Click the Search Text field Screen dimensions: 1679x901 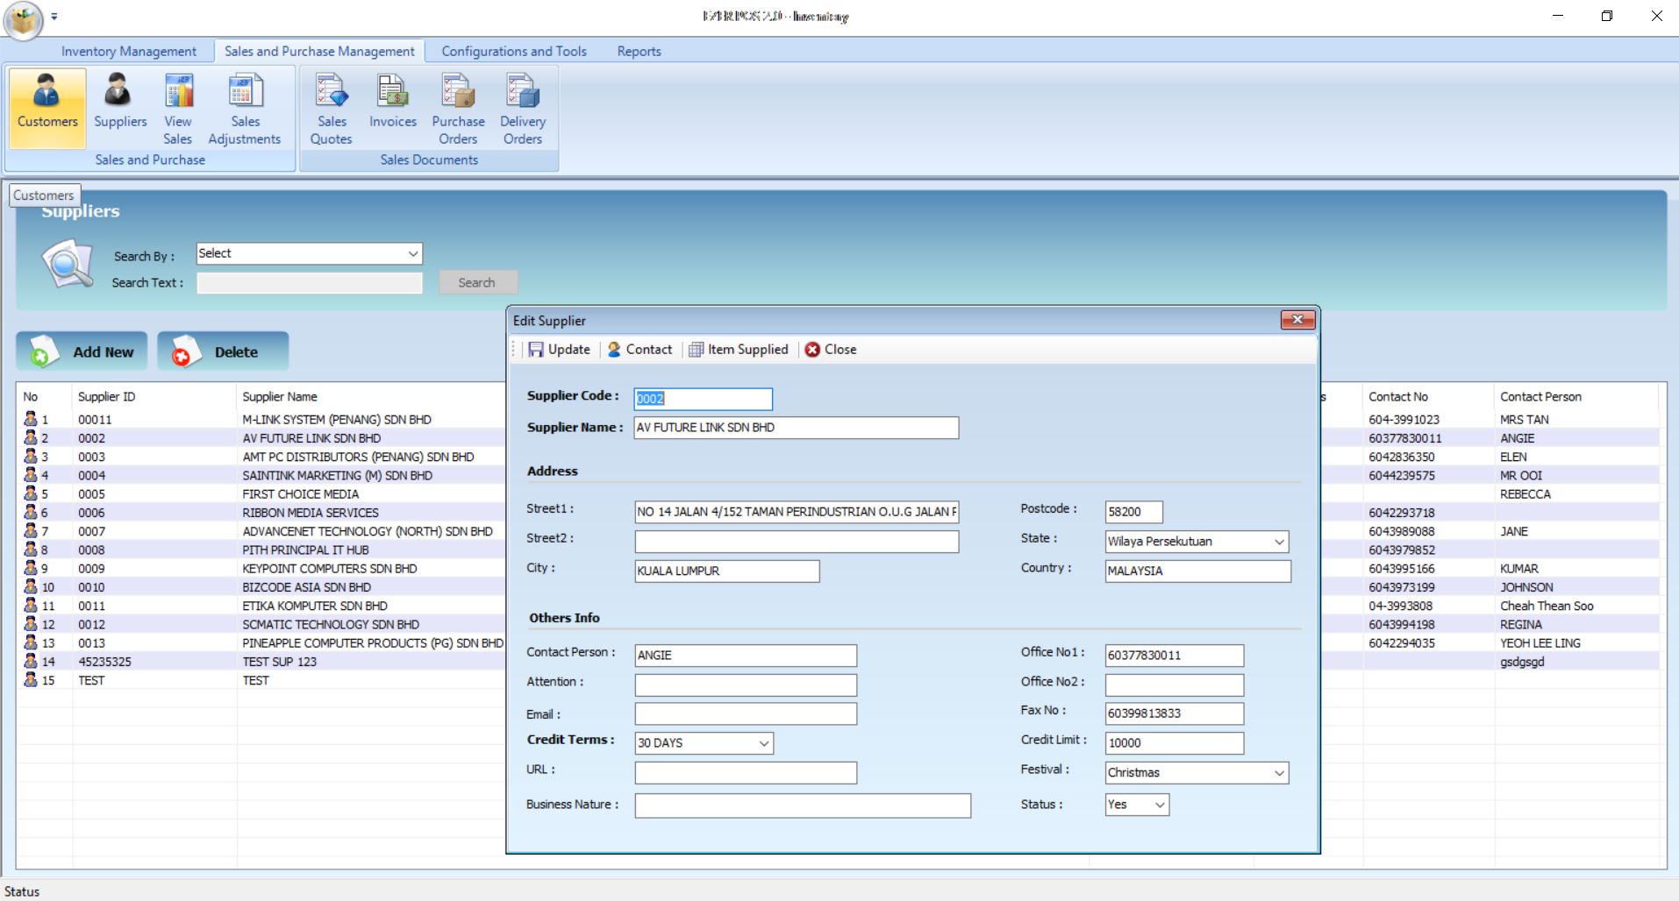(x=310, y=282)
